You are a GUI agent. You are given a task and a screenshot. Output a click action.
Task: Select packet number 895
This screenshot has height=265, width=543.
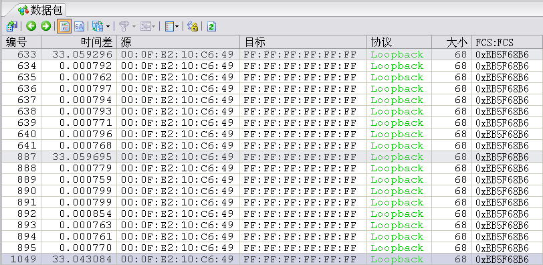pyautogui.click(x=26, y=248)
